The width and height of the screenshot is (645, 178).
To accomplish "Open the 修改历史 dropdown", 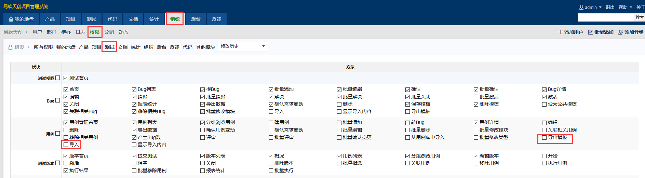I will click(242, 46).
